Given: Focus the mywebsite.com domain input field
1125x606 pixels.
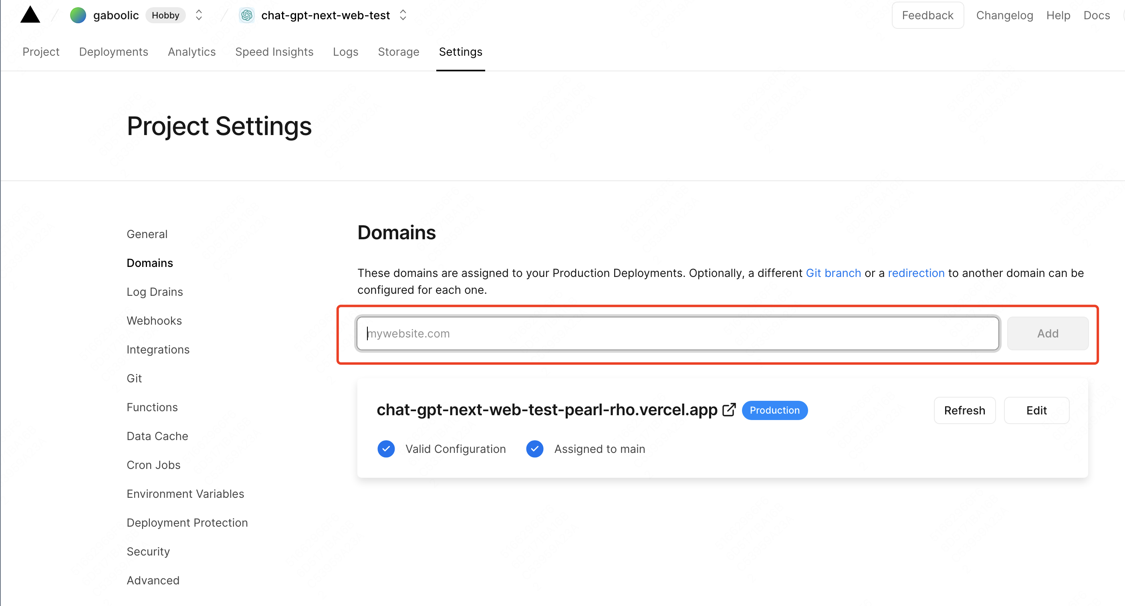Looking at the screenshot, I should tap(677, 333).
